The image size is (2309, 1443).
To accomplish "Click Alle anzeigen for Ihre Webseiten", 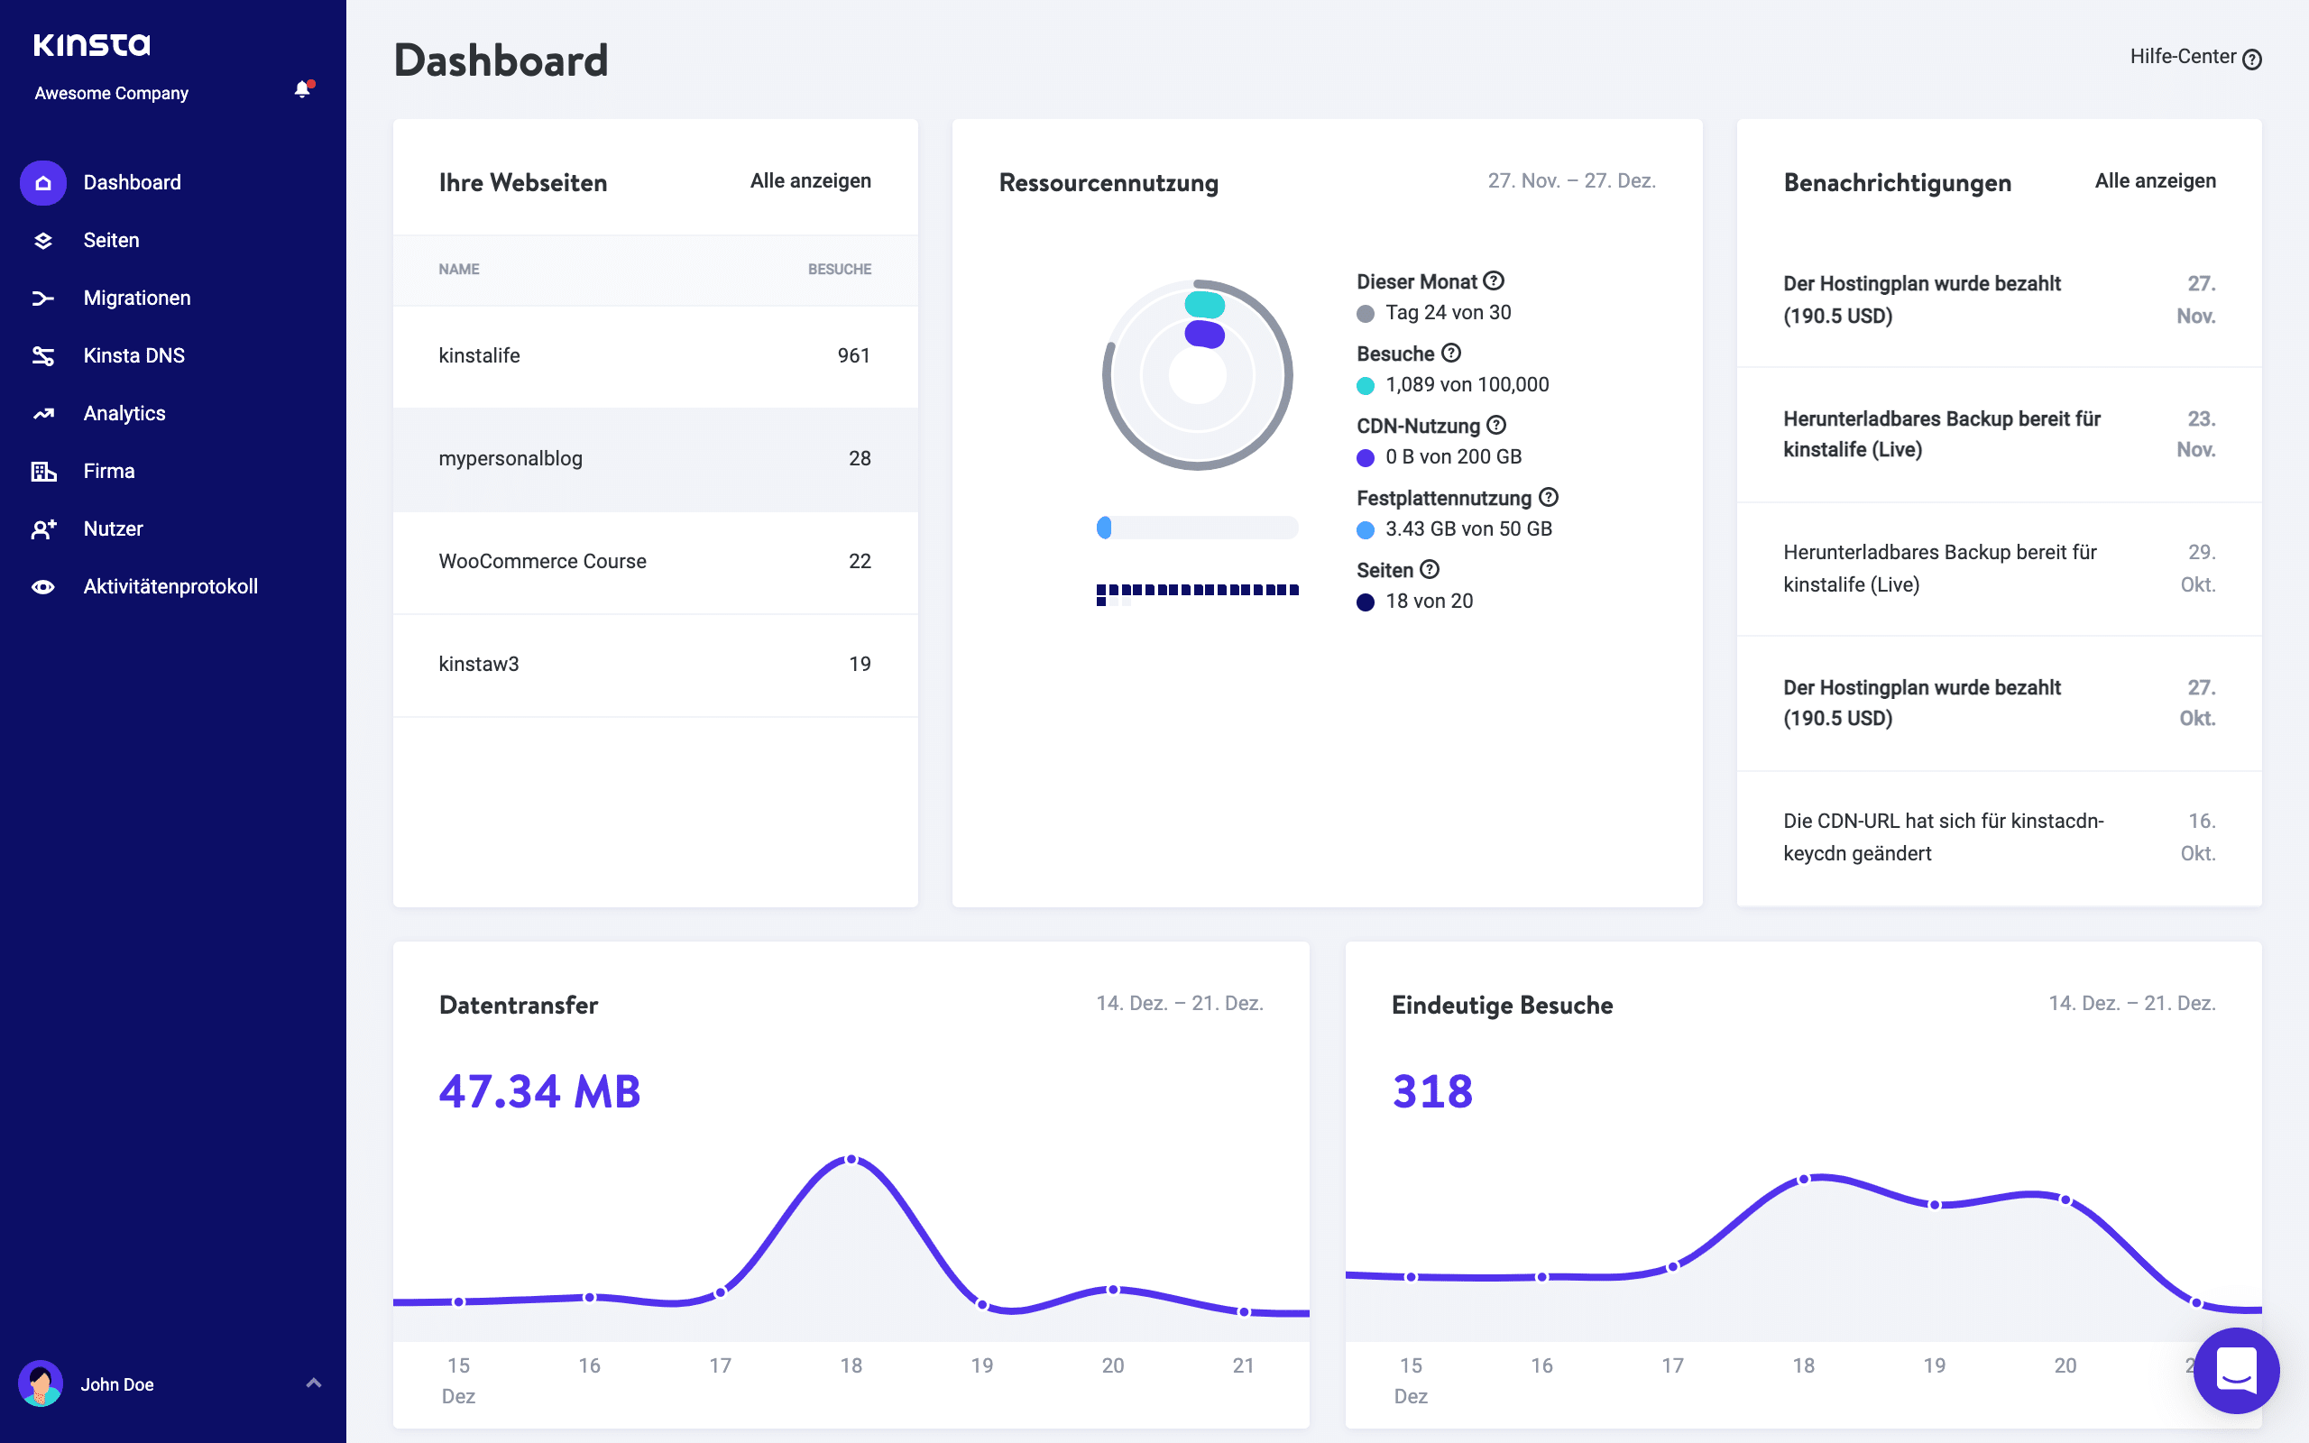I will 810,180.
